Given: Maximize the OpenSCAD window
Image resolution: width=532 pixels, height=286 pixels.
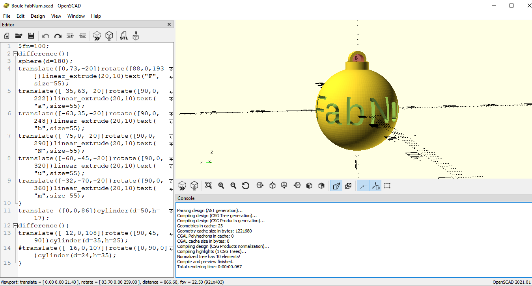Looking at the screenshot, I should pos(511,6).
